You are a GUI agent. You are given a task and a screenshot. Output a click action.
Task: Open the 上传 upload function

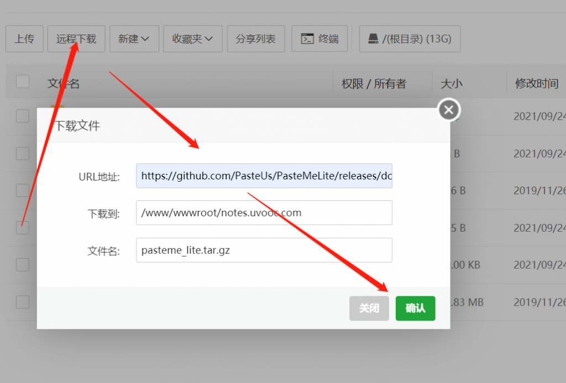tap(24, 39)
